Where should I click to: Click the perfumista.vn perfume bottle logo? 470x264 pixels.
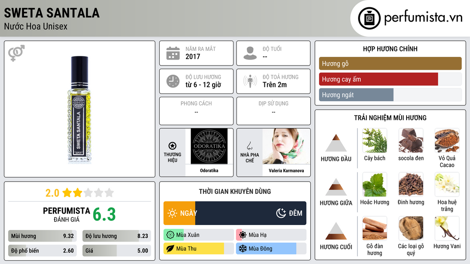point(369,18)
